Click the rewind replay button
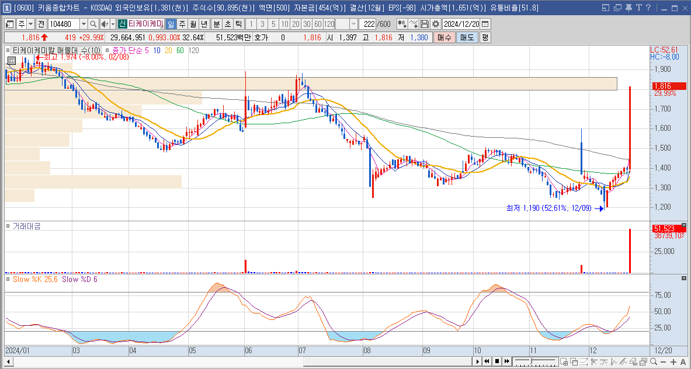Viewport: 691px width, 369px height. click(x=487, y=361)
